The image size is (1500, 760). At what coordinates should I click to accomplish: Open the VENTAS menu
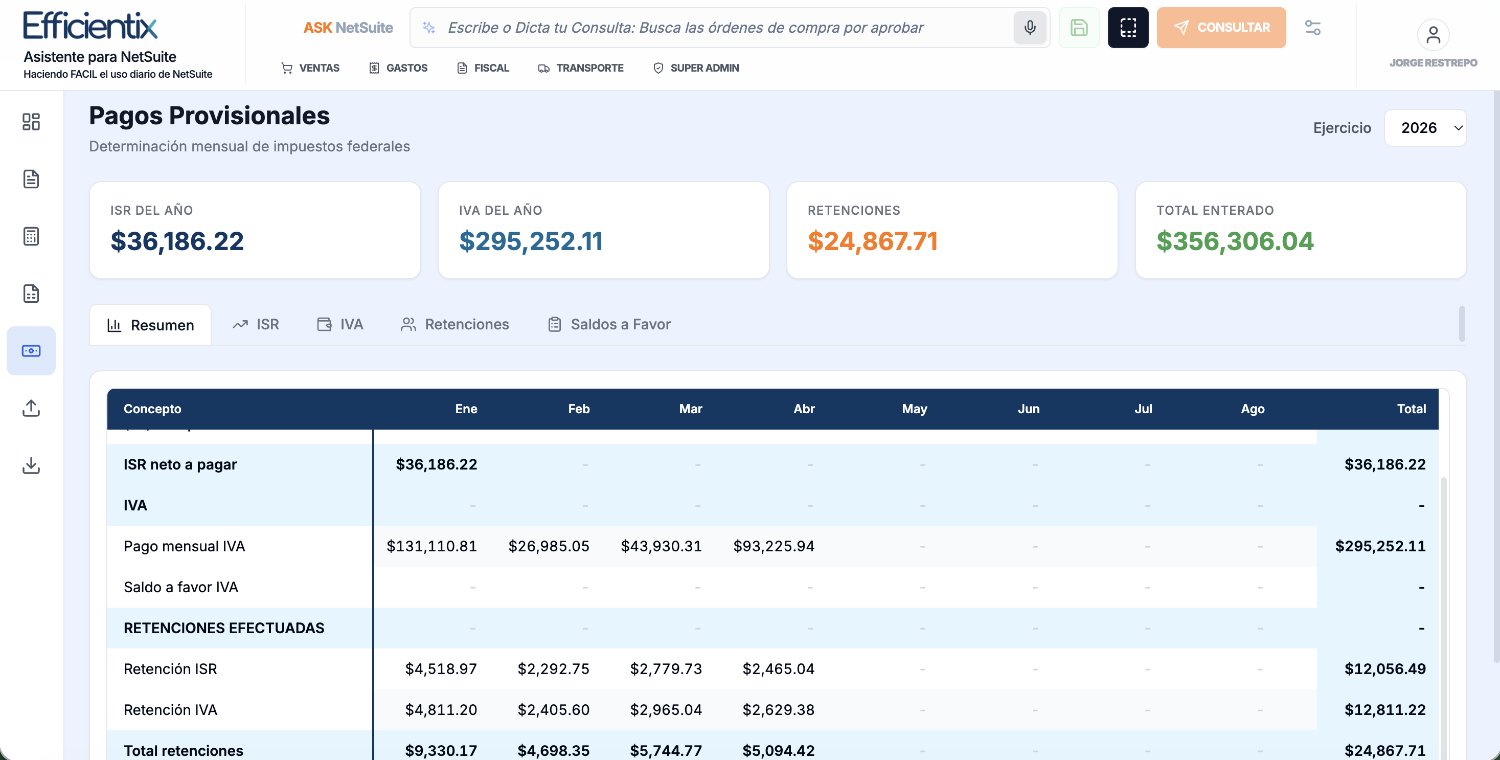[310, 68]
